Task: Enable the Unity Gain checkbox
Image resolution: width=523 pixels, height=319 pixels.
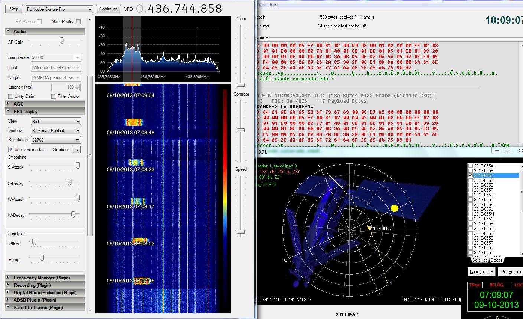Action: tap(11, 96)
